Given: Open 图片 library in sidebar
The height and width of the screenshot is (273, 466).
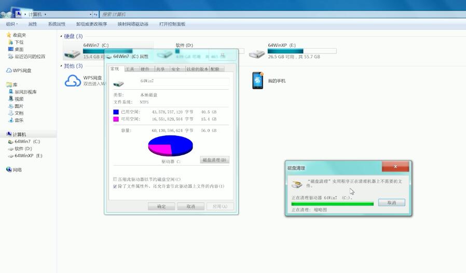Looking at the screenshot, I should (x=16, y=106).
